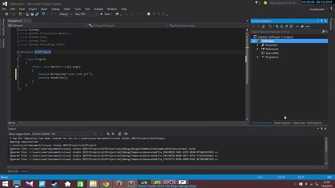Click the Collapse All icon in Solution Explorer
Viewport: 335px width, 188px height.
pos(286,27)
